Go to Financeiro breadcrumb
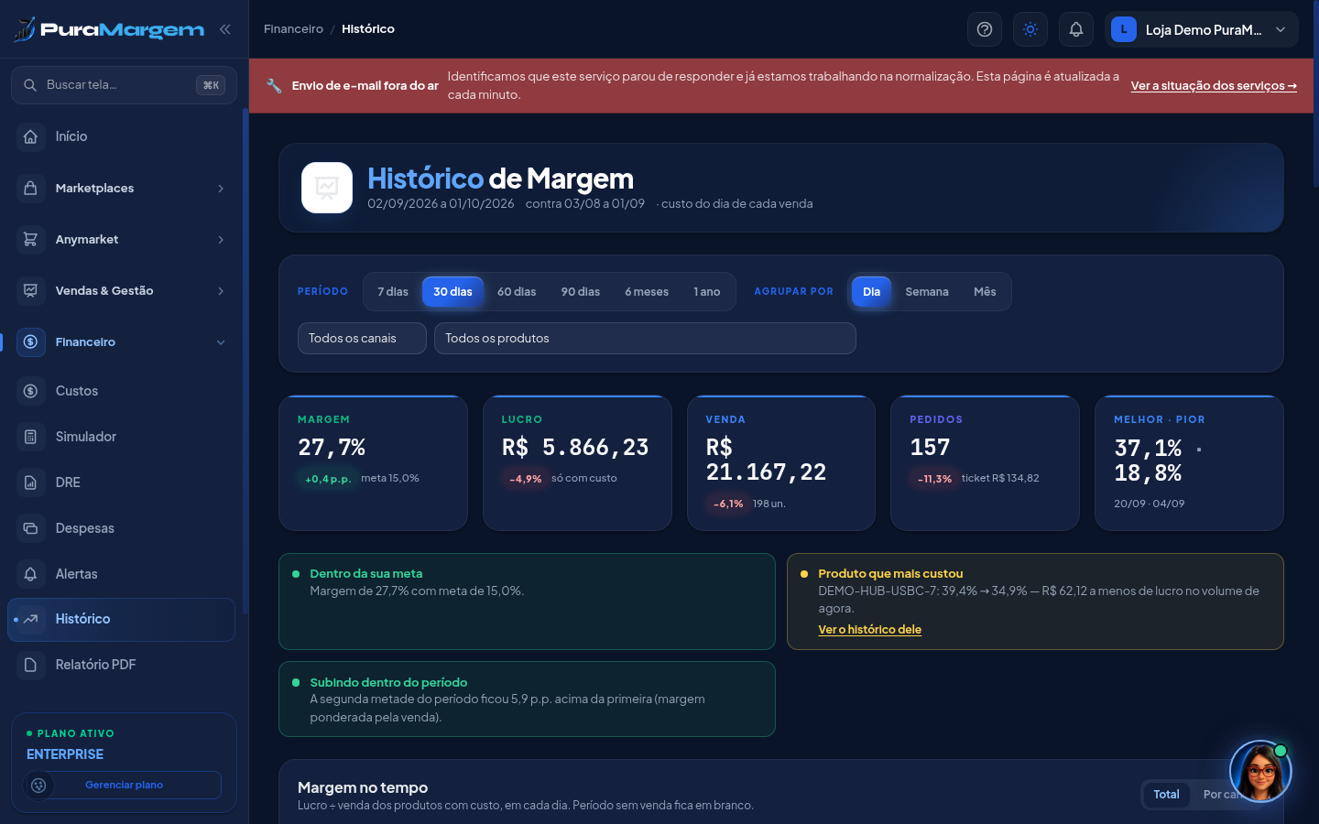 click(293, 29)
